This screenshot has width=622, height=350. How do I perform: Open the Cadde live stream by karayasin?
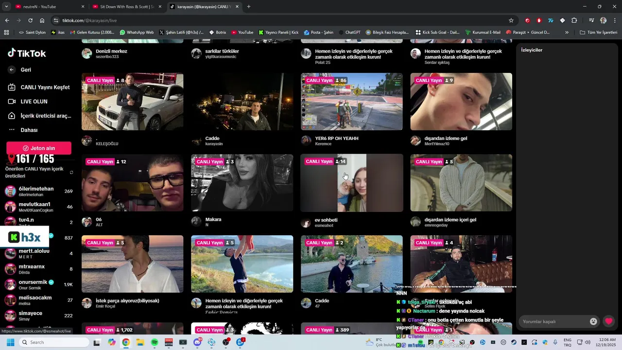[242, 102]
